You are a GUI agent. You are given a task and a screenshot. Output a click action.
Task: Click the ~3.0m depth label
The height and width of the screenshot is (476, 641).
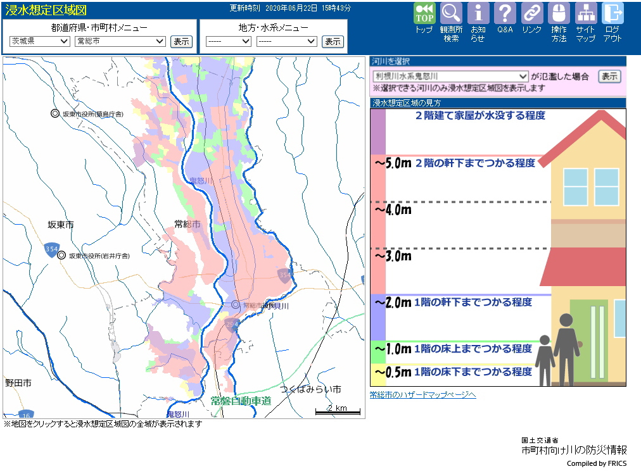(393, 256)
